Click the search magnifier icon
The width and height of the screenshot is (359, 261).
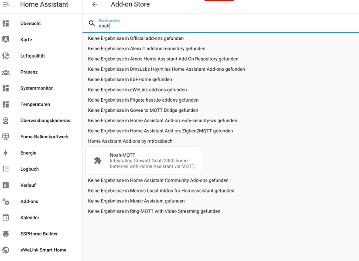click(x=92, y=24)
